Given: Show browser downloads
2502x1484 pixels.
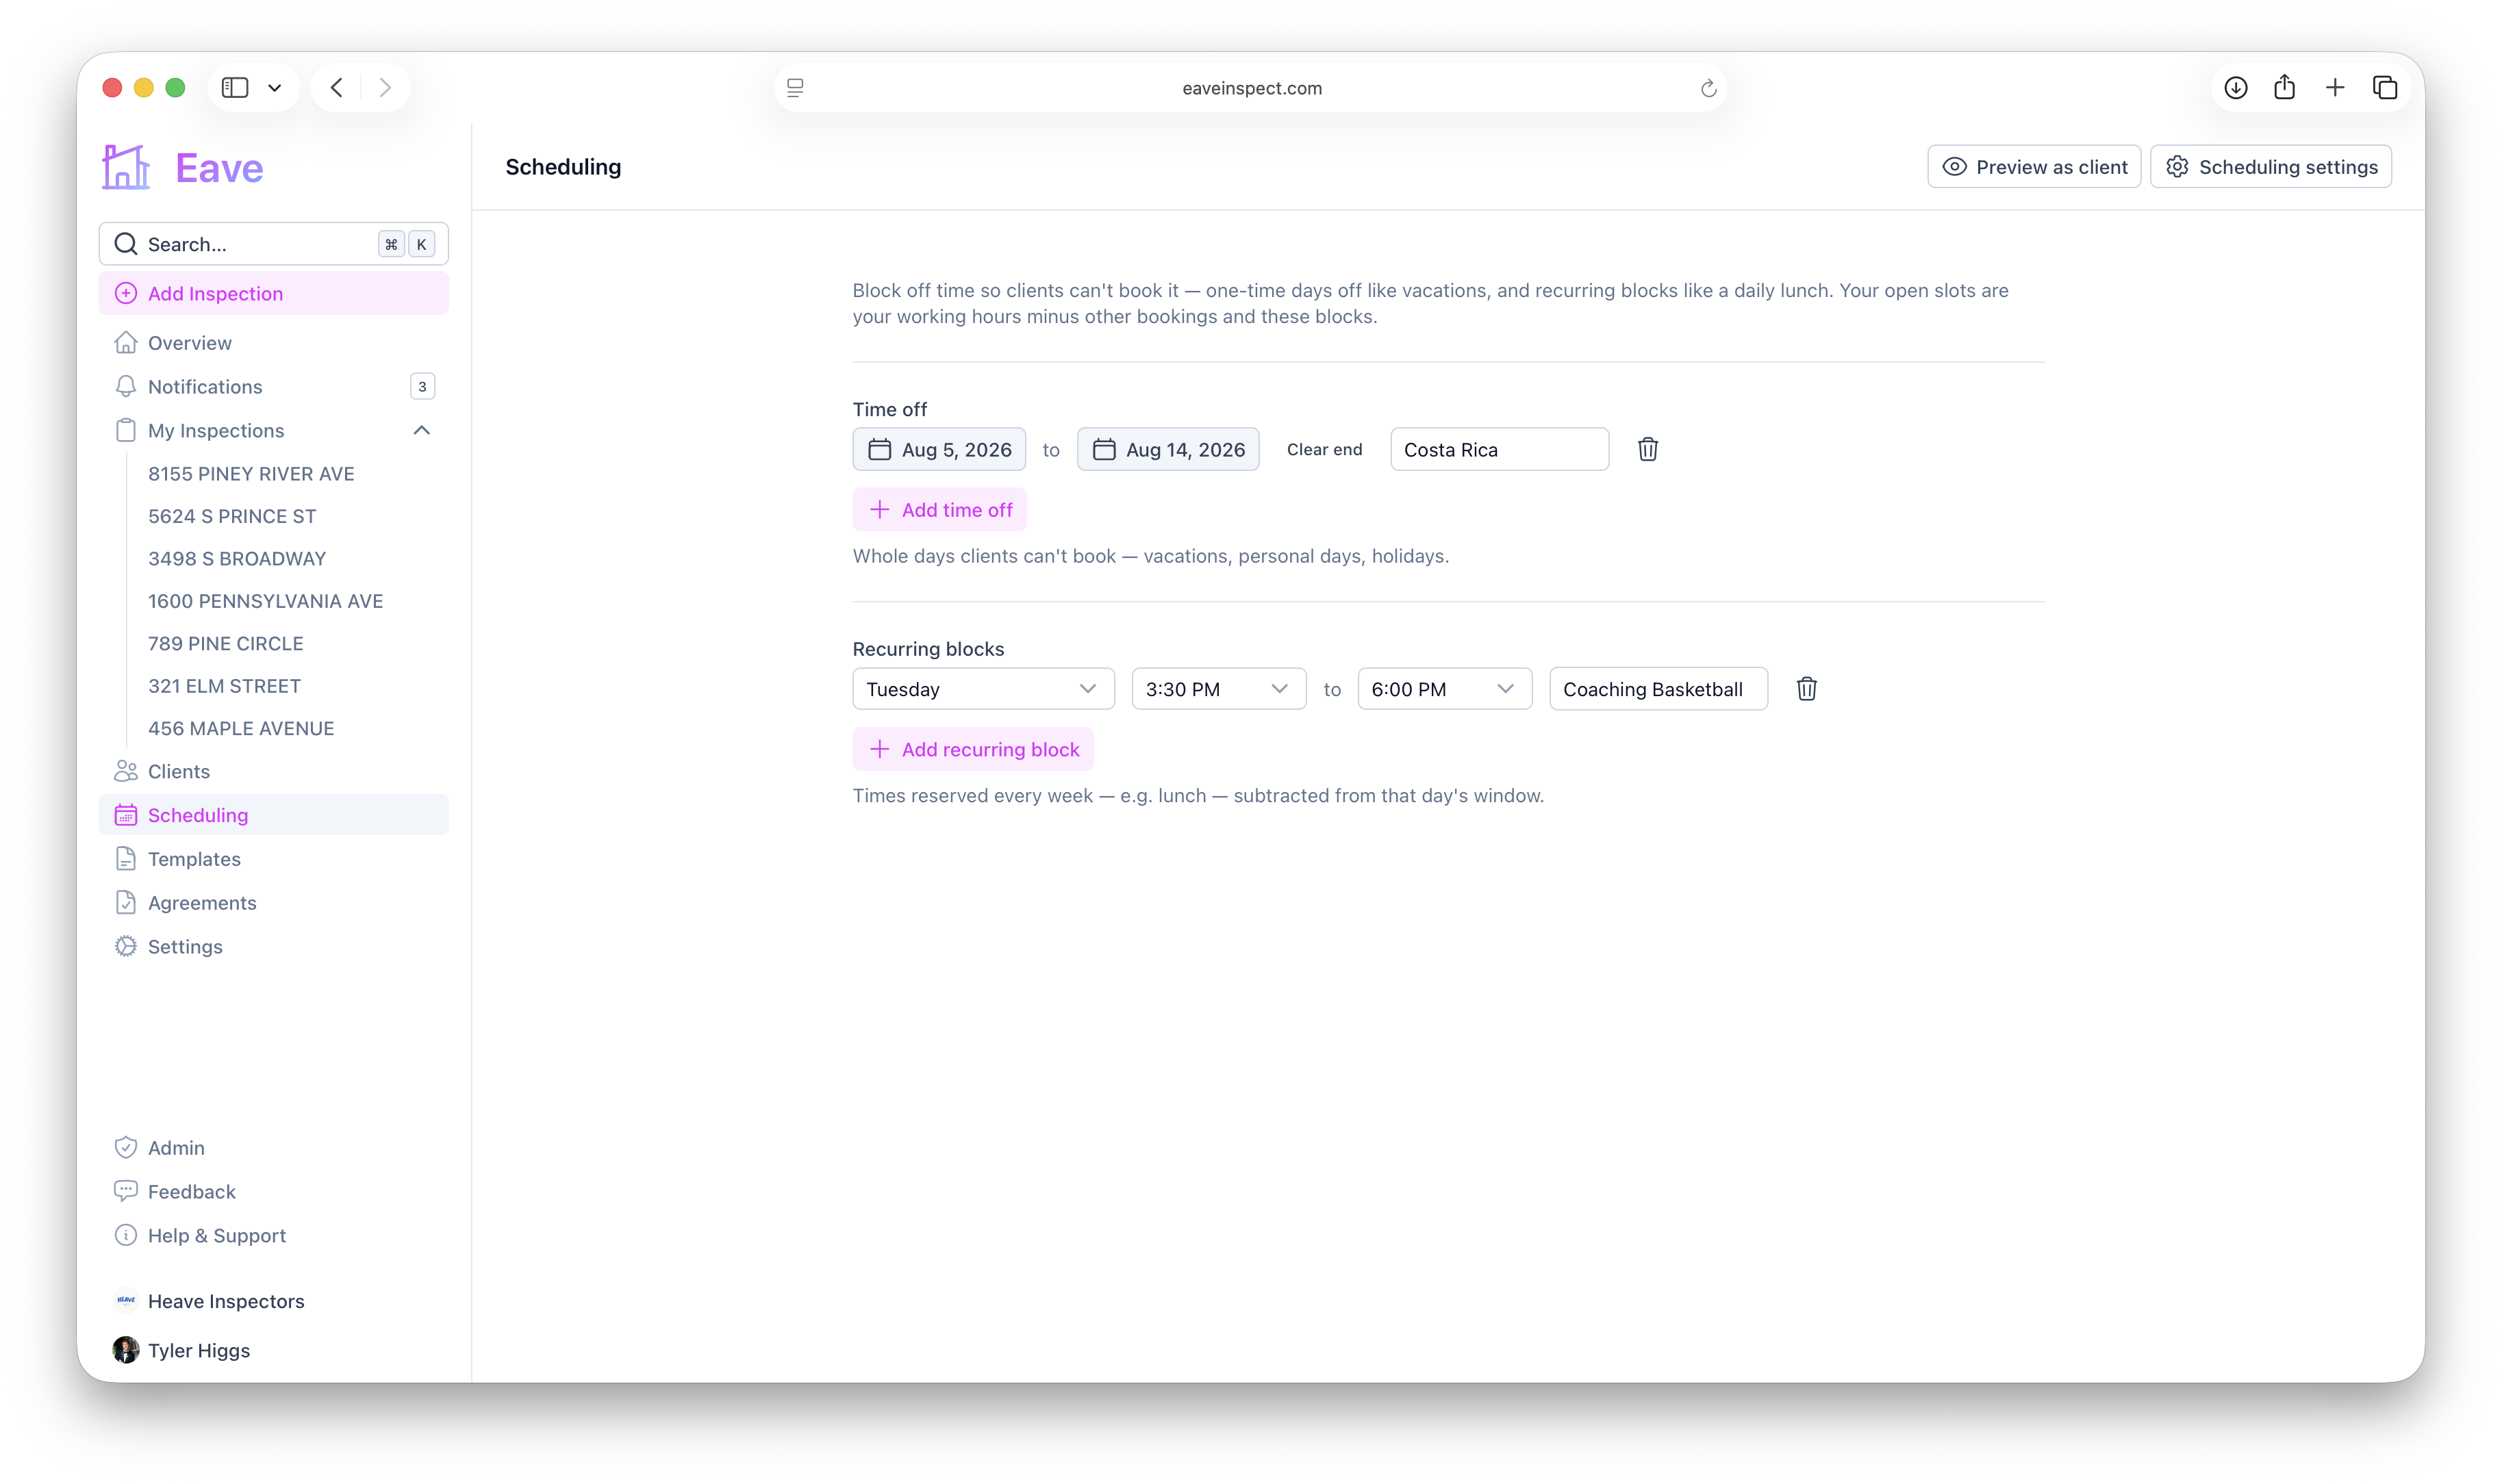Looking at the screenshot, I should [x=2235, y=88].
